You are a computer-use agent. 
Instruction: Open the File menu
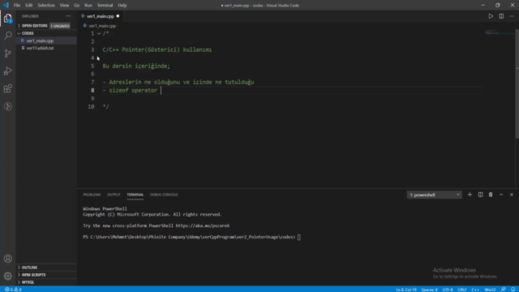17,6
